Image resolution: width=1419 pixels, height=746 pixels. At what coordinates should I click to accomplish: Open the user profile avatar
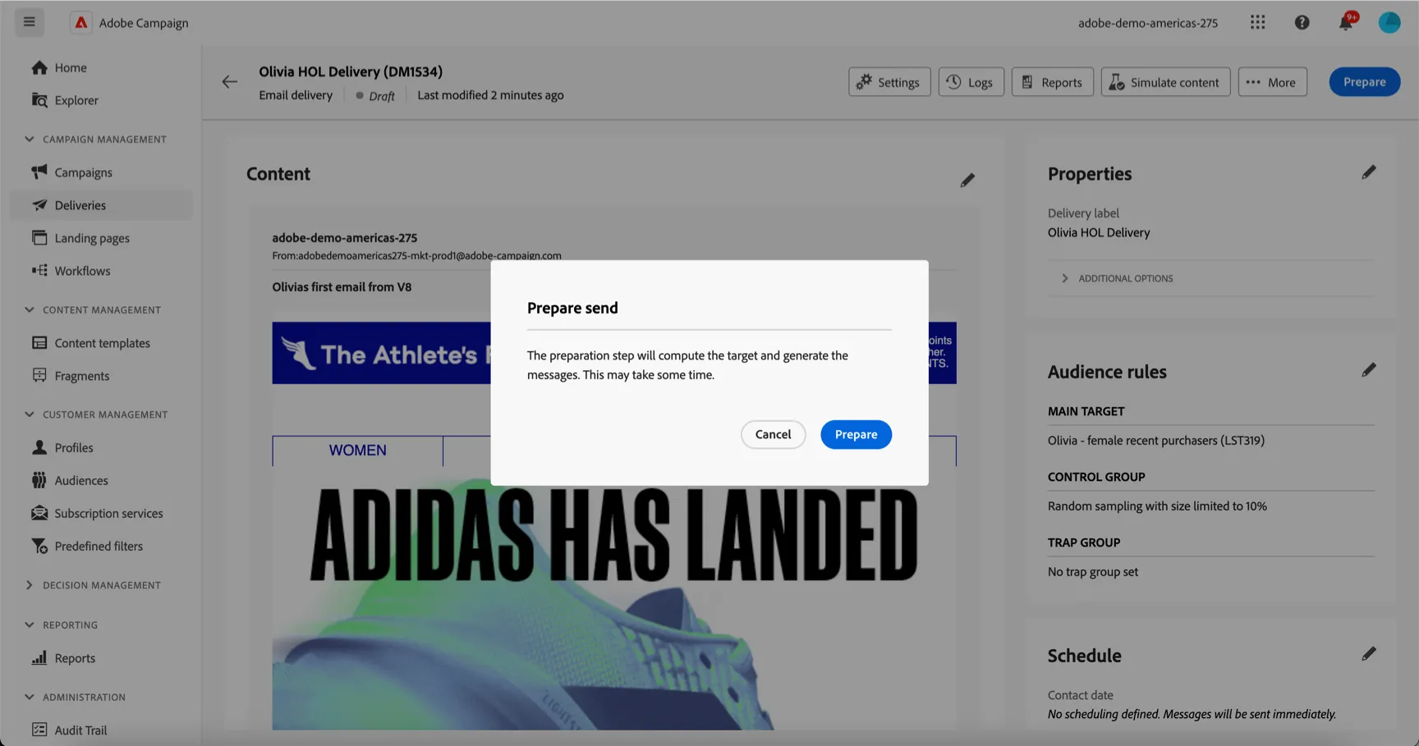click(1389, 22)
